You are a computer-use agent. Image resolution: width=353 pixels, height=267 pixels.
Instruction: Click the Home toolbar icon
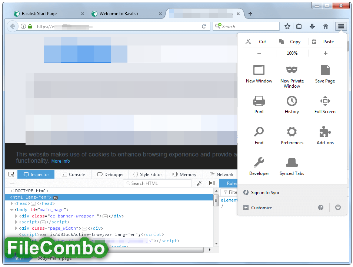[x=325, y=27]
